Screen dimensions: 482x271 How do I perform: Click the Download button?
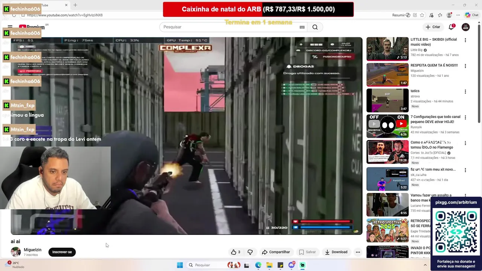click(336, 252)
